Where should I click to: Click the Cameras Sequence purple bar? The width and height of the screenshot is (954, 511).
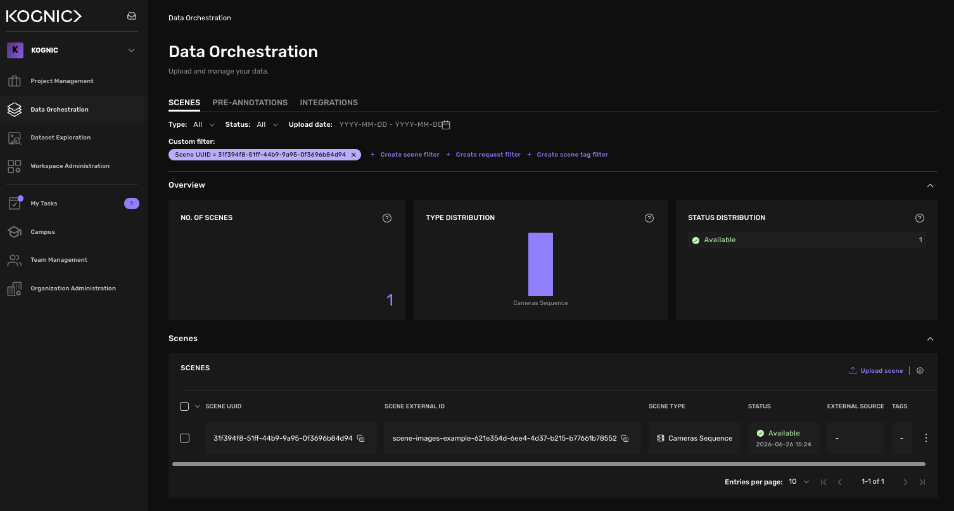[x=540, y=264]
